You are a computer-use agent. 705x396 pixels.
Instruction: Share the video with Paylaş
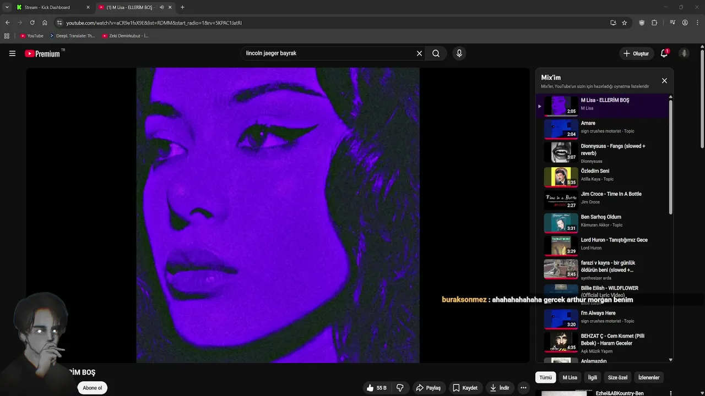[x=428, y=388]
